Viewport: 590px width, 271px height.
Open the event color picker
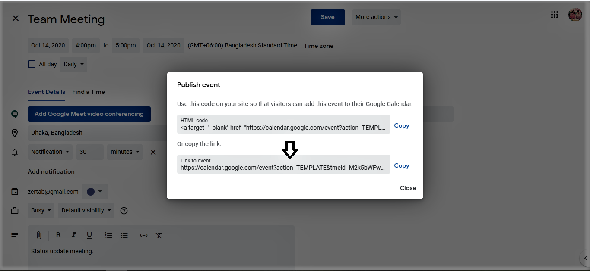coord(95,192)
